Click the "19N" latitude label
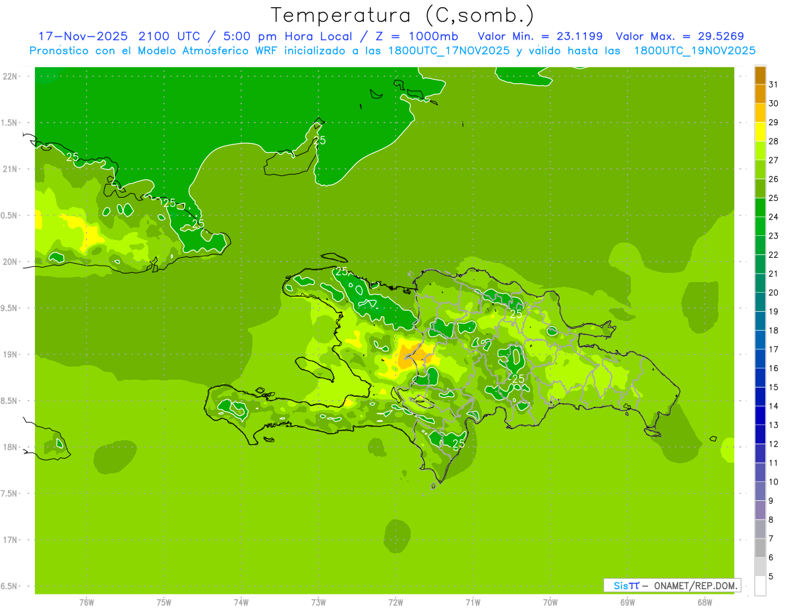The height and width of the screenshot is (611, 791). (x=9, y=355)
